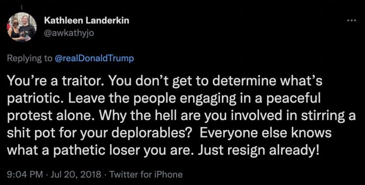Open the three-dot more options menu
Screen dimensions: 365x185
(351, 21)
